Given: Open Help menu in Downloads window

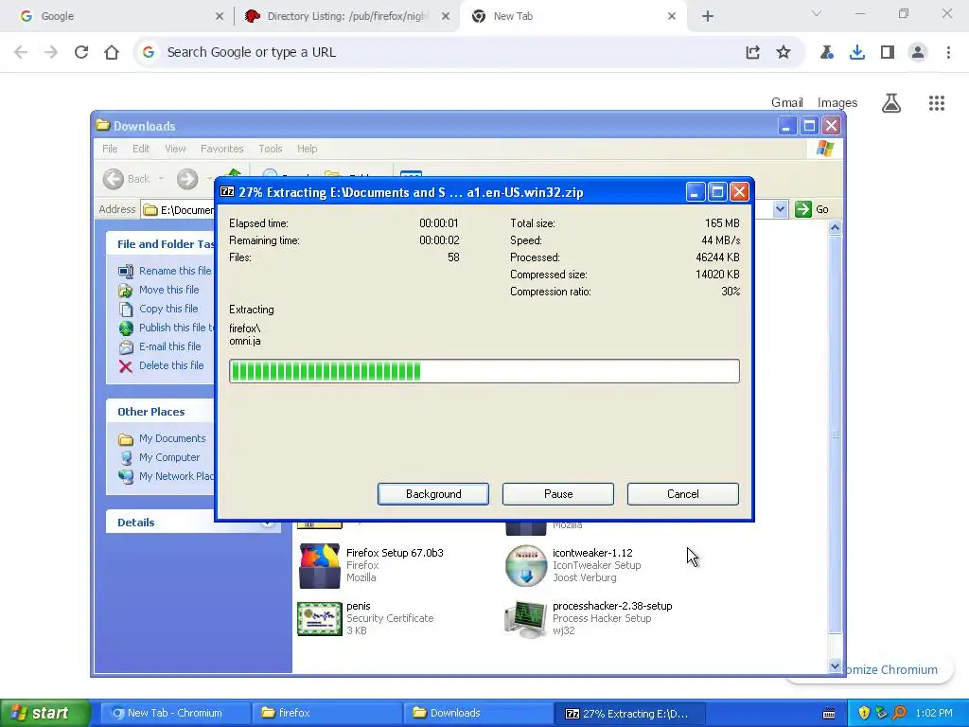Looking at the screenshot, I should (308, 149).
